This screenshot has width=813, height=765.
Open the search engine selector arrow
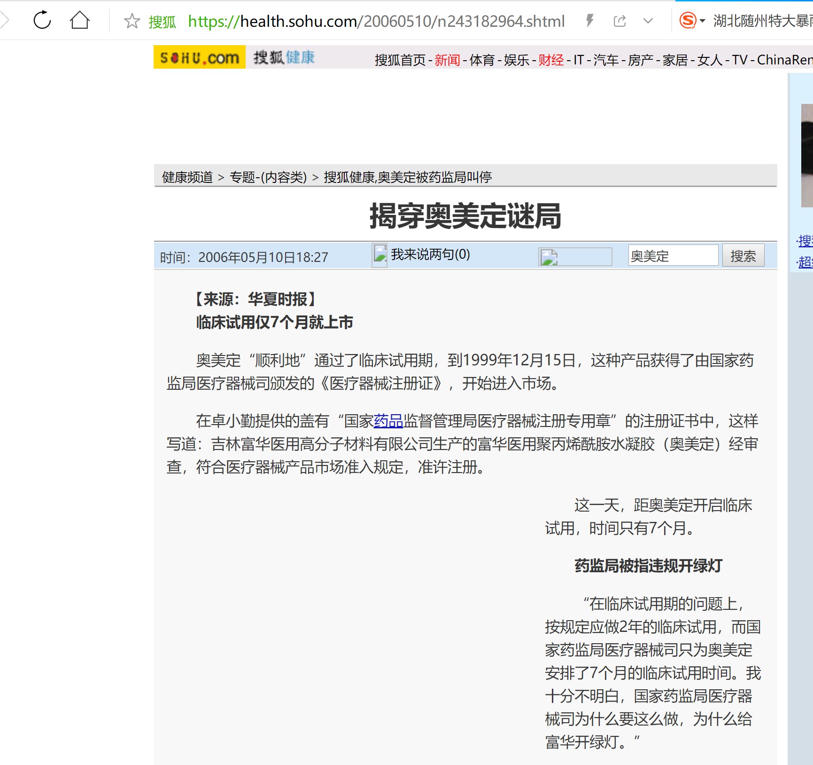click(x=703, y=21)
